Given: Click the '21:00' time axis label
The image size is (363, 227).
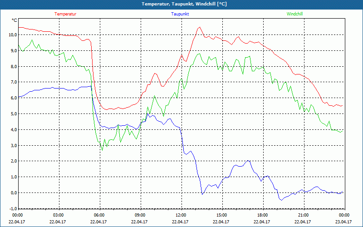Looking at the screenshot, I should click(x=303, y=215).
